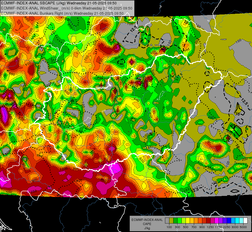Click the Bunkers Right (m/s) header line
The image size is (252, 232).
[x=62, y=13]
